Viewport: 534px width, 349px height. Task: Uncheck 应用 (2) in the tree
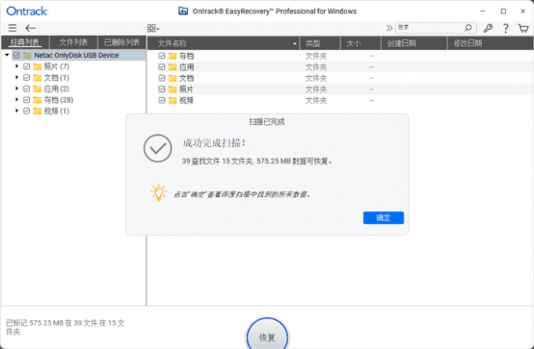coord(27,89)
